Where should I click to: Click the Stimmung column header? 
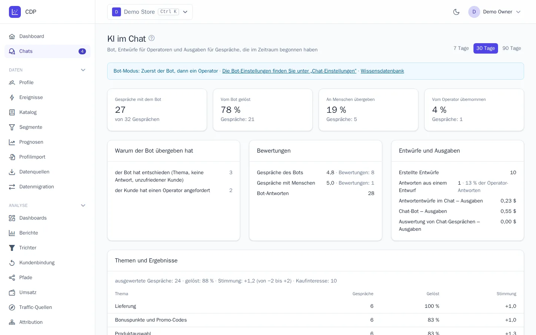tap(506, 294)
